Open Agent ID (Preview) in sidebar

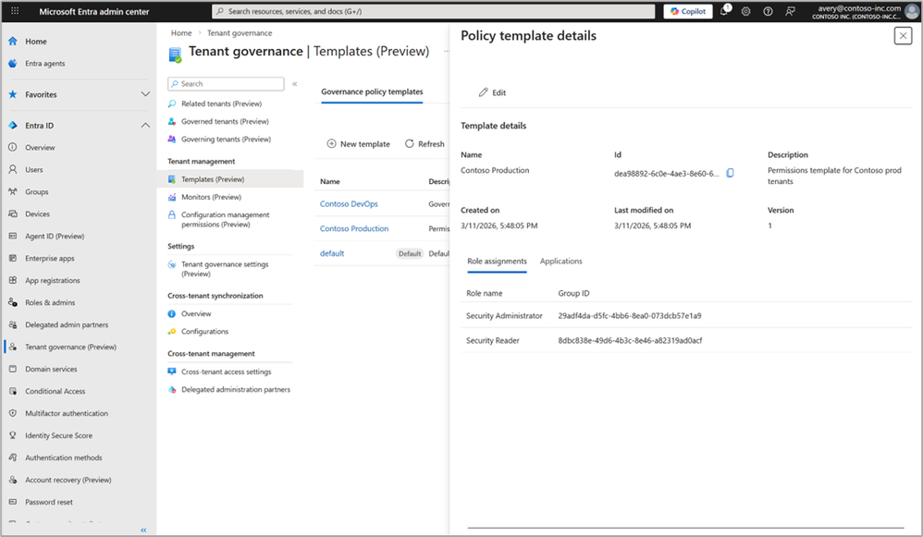coord(55,236)
